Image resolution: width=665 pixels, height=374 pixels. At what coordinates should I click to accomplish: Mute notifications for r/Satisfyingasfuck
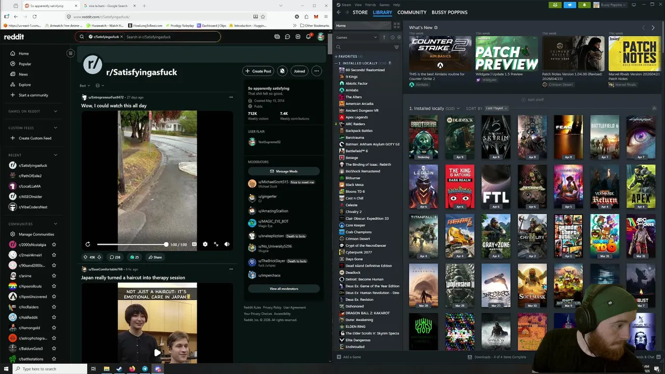[282, 71]
